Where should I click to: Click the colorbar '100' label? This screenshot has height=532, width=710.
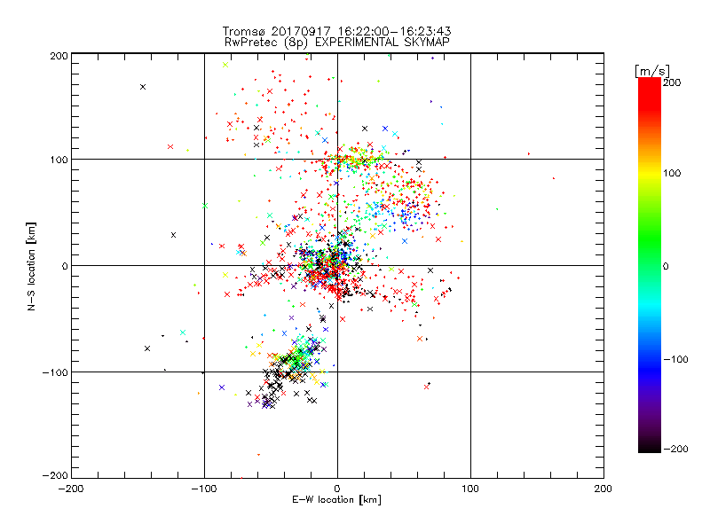pos(672,173)
